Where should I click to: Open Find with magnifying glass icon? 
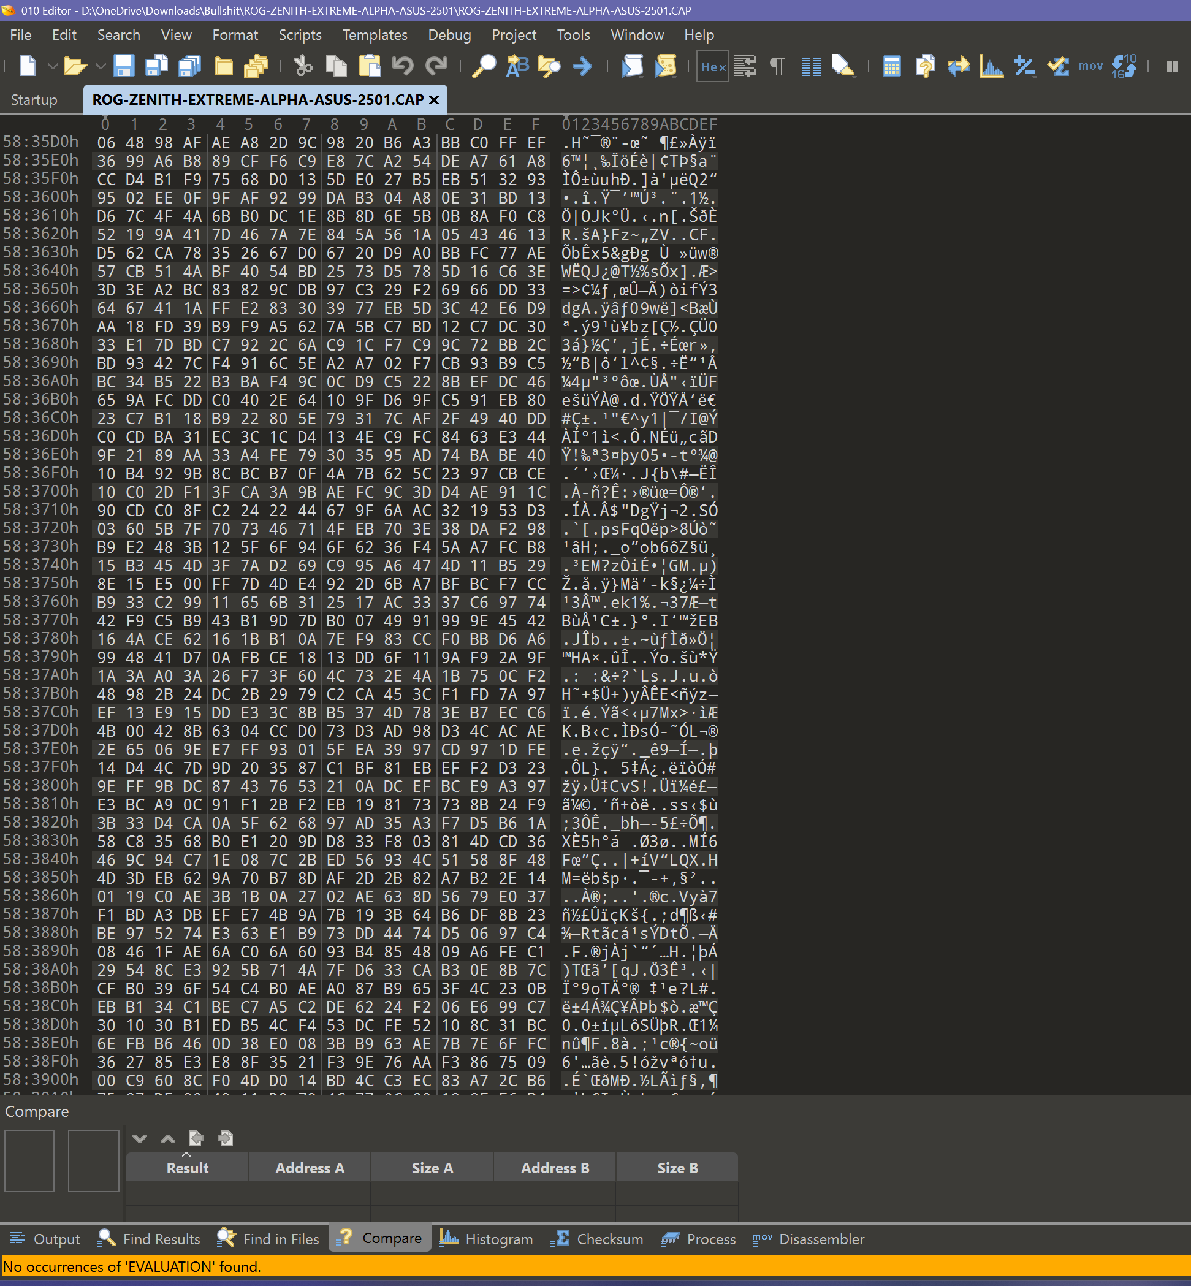[484, 66]
